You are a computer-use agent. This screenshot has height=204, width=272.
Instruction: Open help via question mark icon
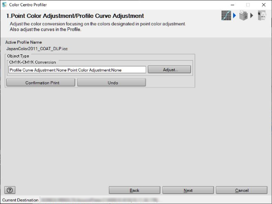pos(10,190)
